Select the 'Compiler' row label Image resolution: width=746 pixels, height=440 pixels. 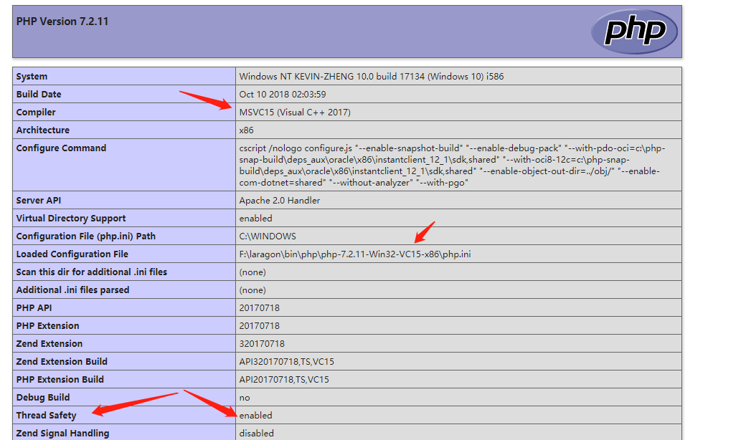(x=36, y=112)
